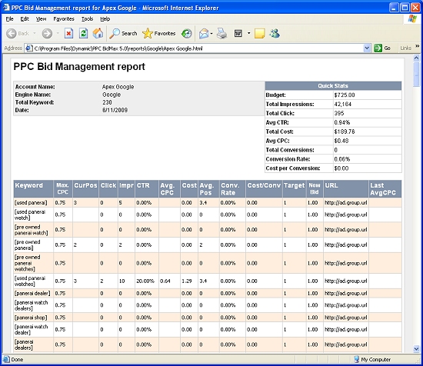423x366 pixels.
Task: Expand the Forward button history arrow
Action: pyautogui.click(x=58, y=33)
